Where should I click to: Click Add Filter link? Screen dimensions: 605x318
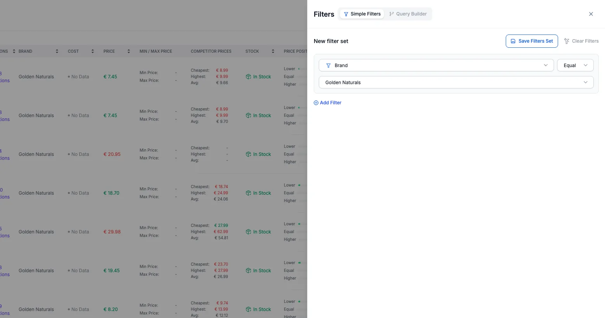pyautogui.click(x=328, y=103)
